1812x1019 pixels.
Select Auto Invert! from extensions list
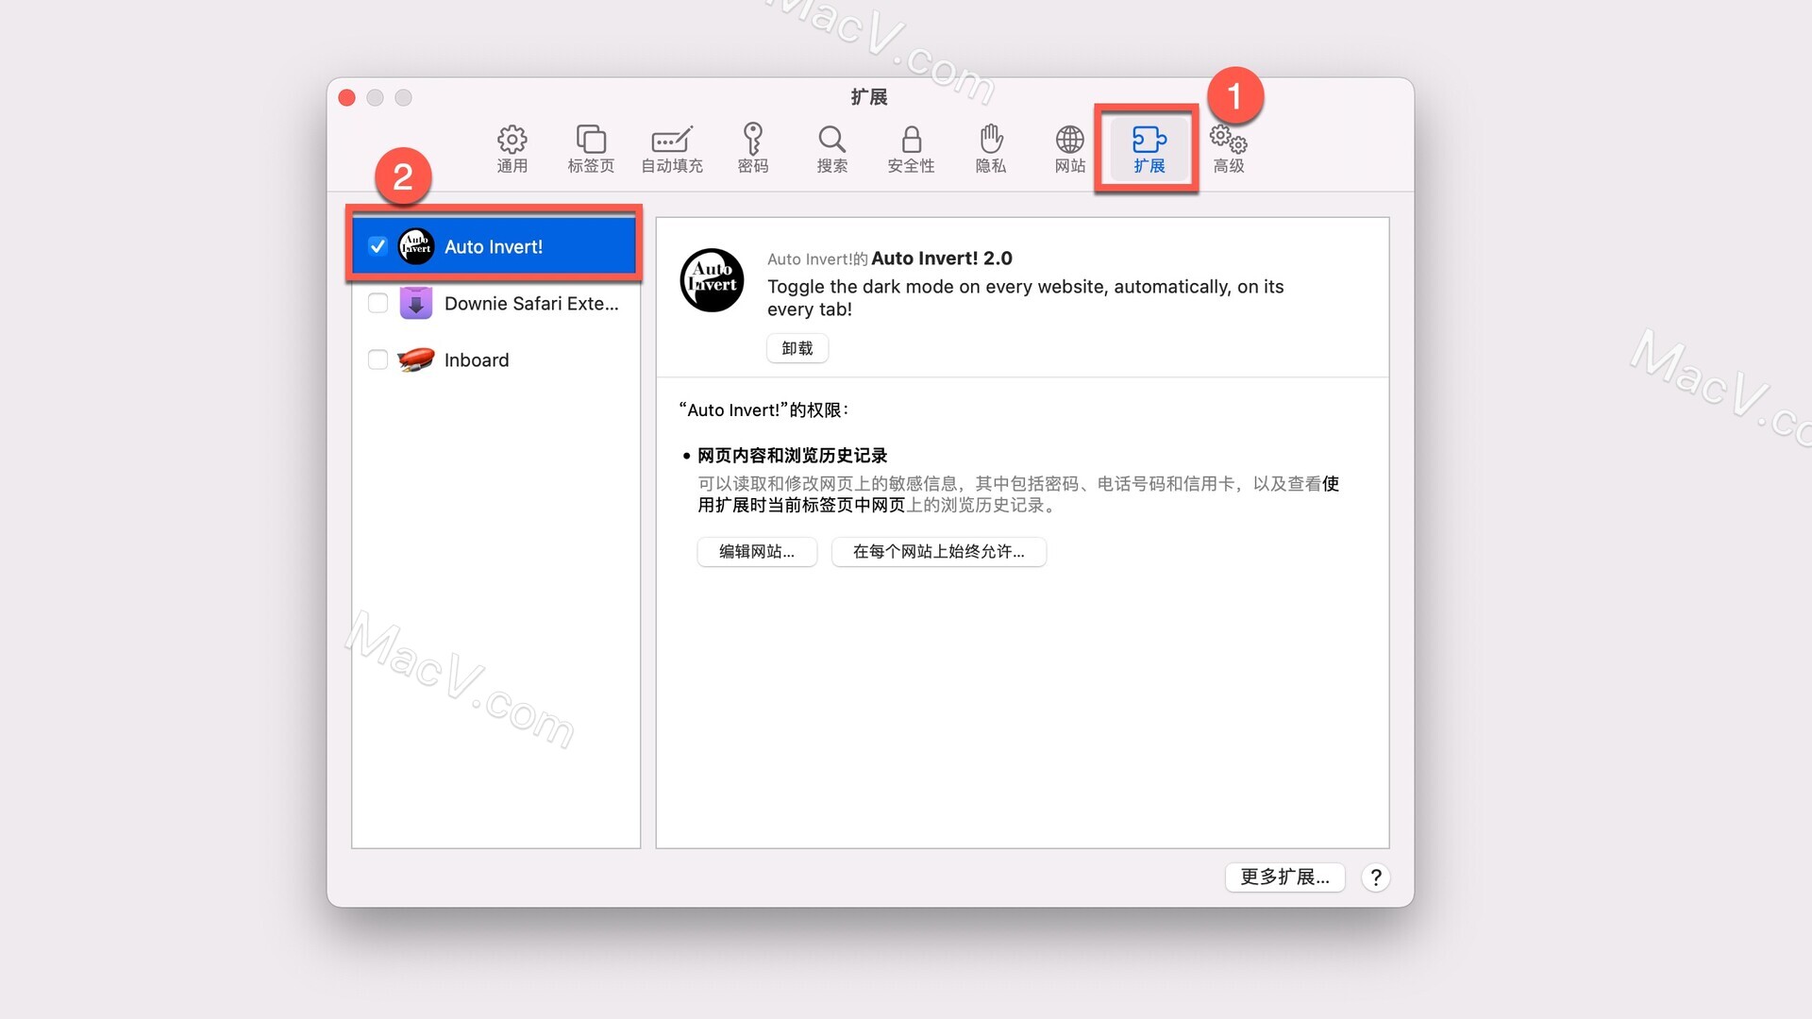[495, 245]
